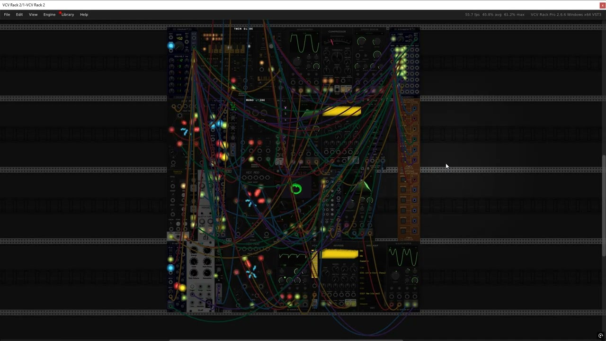Click the first green-ringed knob on Spring Reverb

tap(362, 41)
